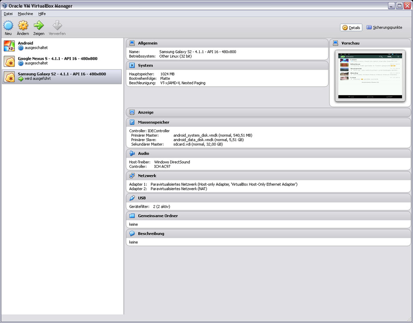This screenshot has height=323, width=413.
Task: Click the VirtualBox title bar cube icon
Action: click(4, 6)
